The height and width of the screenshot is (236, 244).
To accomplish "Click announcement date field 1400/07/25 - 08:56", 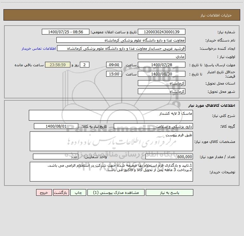I will click(66, 32).
